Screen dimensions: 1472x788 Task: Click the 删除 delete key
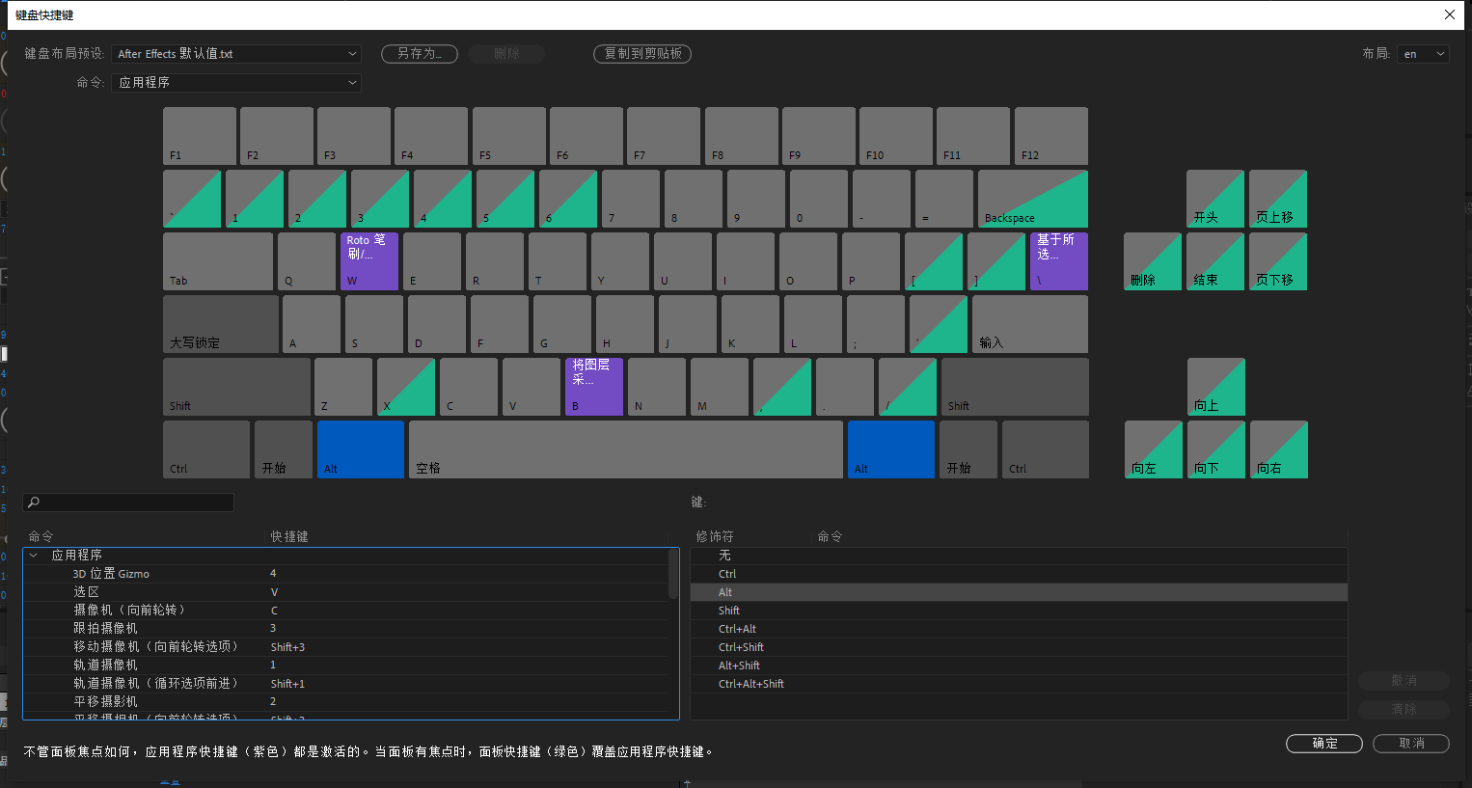[1153, 261]
